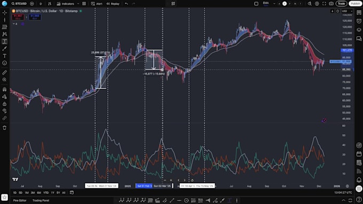This screenshot has width=363, height=204.
Task: Toggle magnet mode in left toolbar
Action: (4, 89)
